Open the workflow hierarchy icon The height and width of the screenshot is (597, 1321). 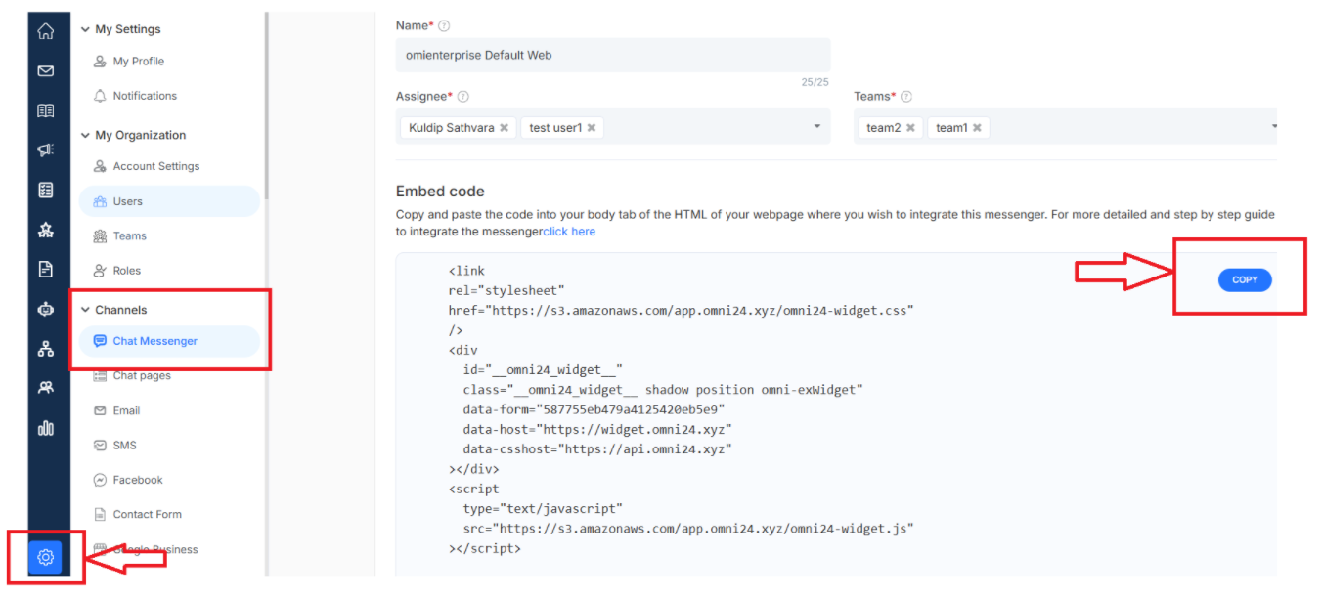[45, 349]
